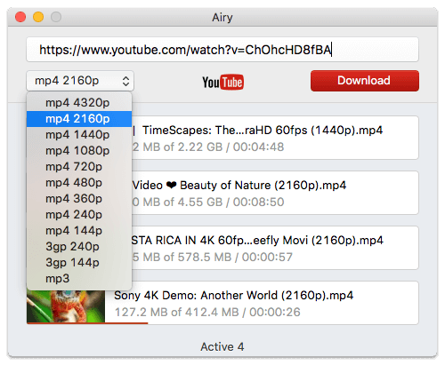
Task: Select mp4 1440p format option
Action: coord(79,135)
